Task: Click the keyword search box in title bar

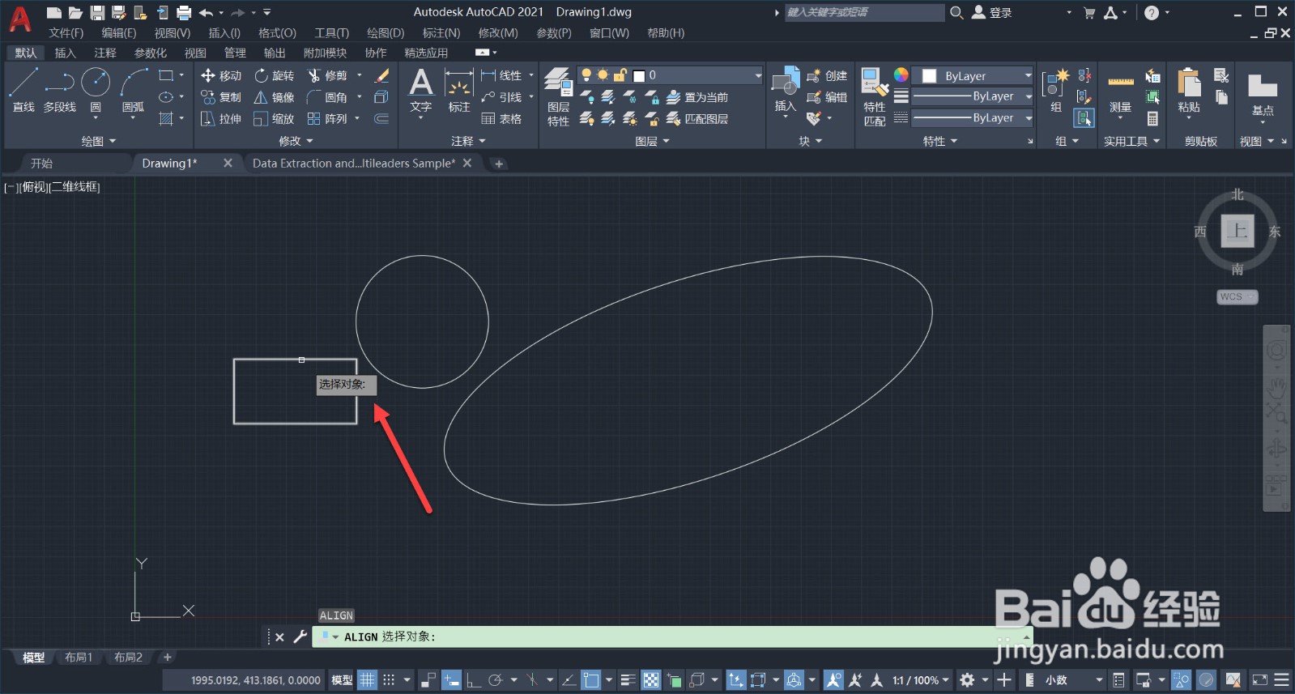Action: click(x=864, y=12)
